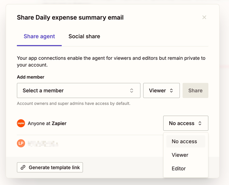Expand the Viewer role dropdown beside Share

[161, 91]
